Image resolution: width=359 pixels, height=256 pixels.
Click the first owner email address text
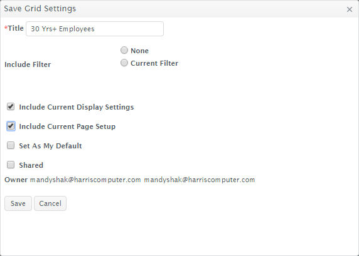tap(85, 180)
